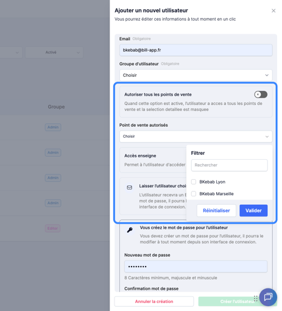282x311 pixels.
Task: Click the Nouveau mot de passe field
Action: click(x=196, y=266)
